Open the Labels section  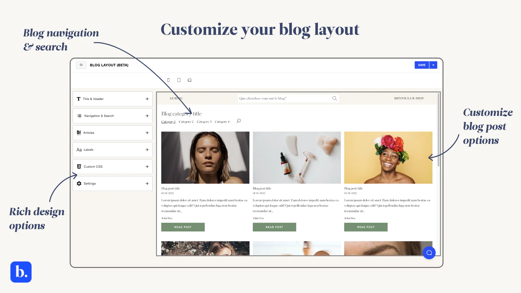pyautogui.click(x=113, y=150)
